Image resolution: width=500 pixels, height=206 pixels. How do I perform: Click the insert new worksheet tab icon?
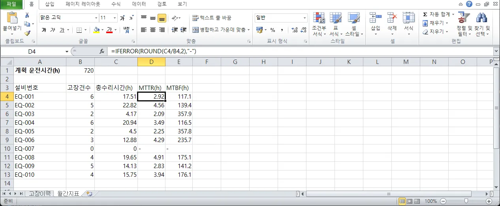[x=89, y=194]
